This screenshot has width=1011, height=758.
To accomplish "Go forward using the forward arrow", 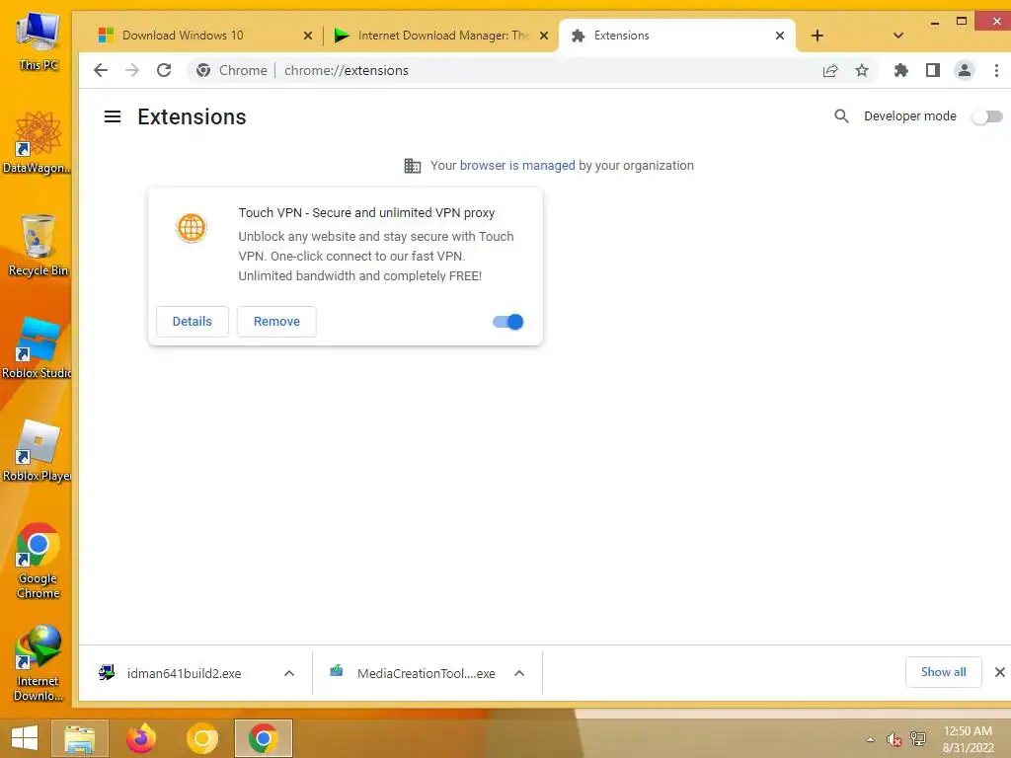I will (x=132, y=70).
